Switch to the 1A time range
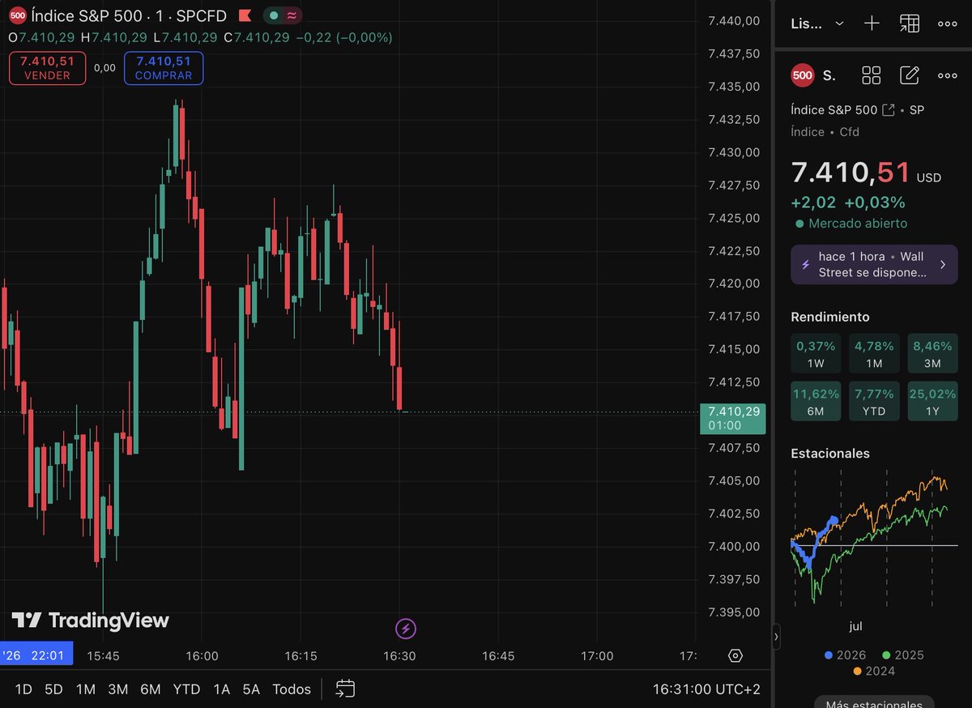972x708 pixels. click(x=221, y=689)
